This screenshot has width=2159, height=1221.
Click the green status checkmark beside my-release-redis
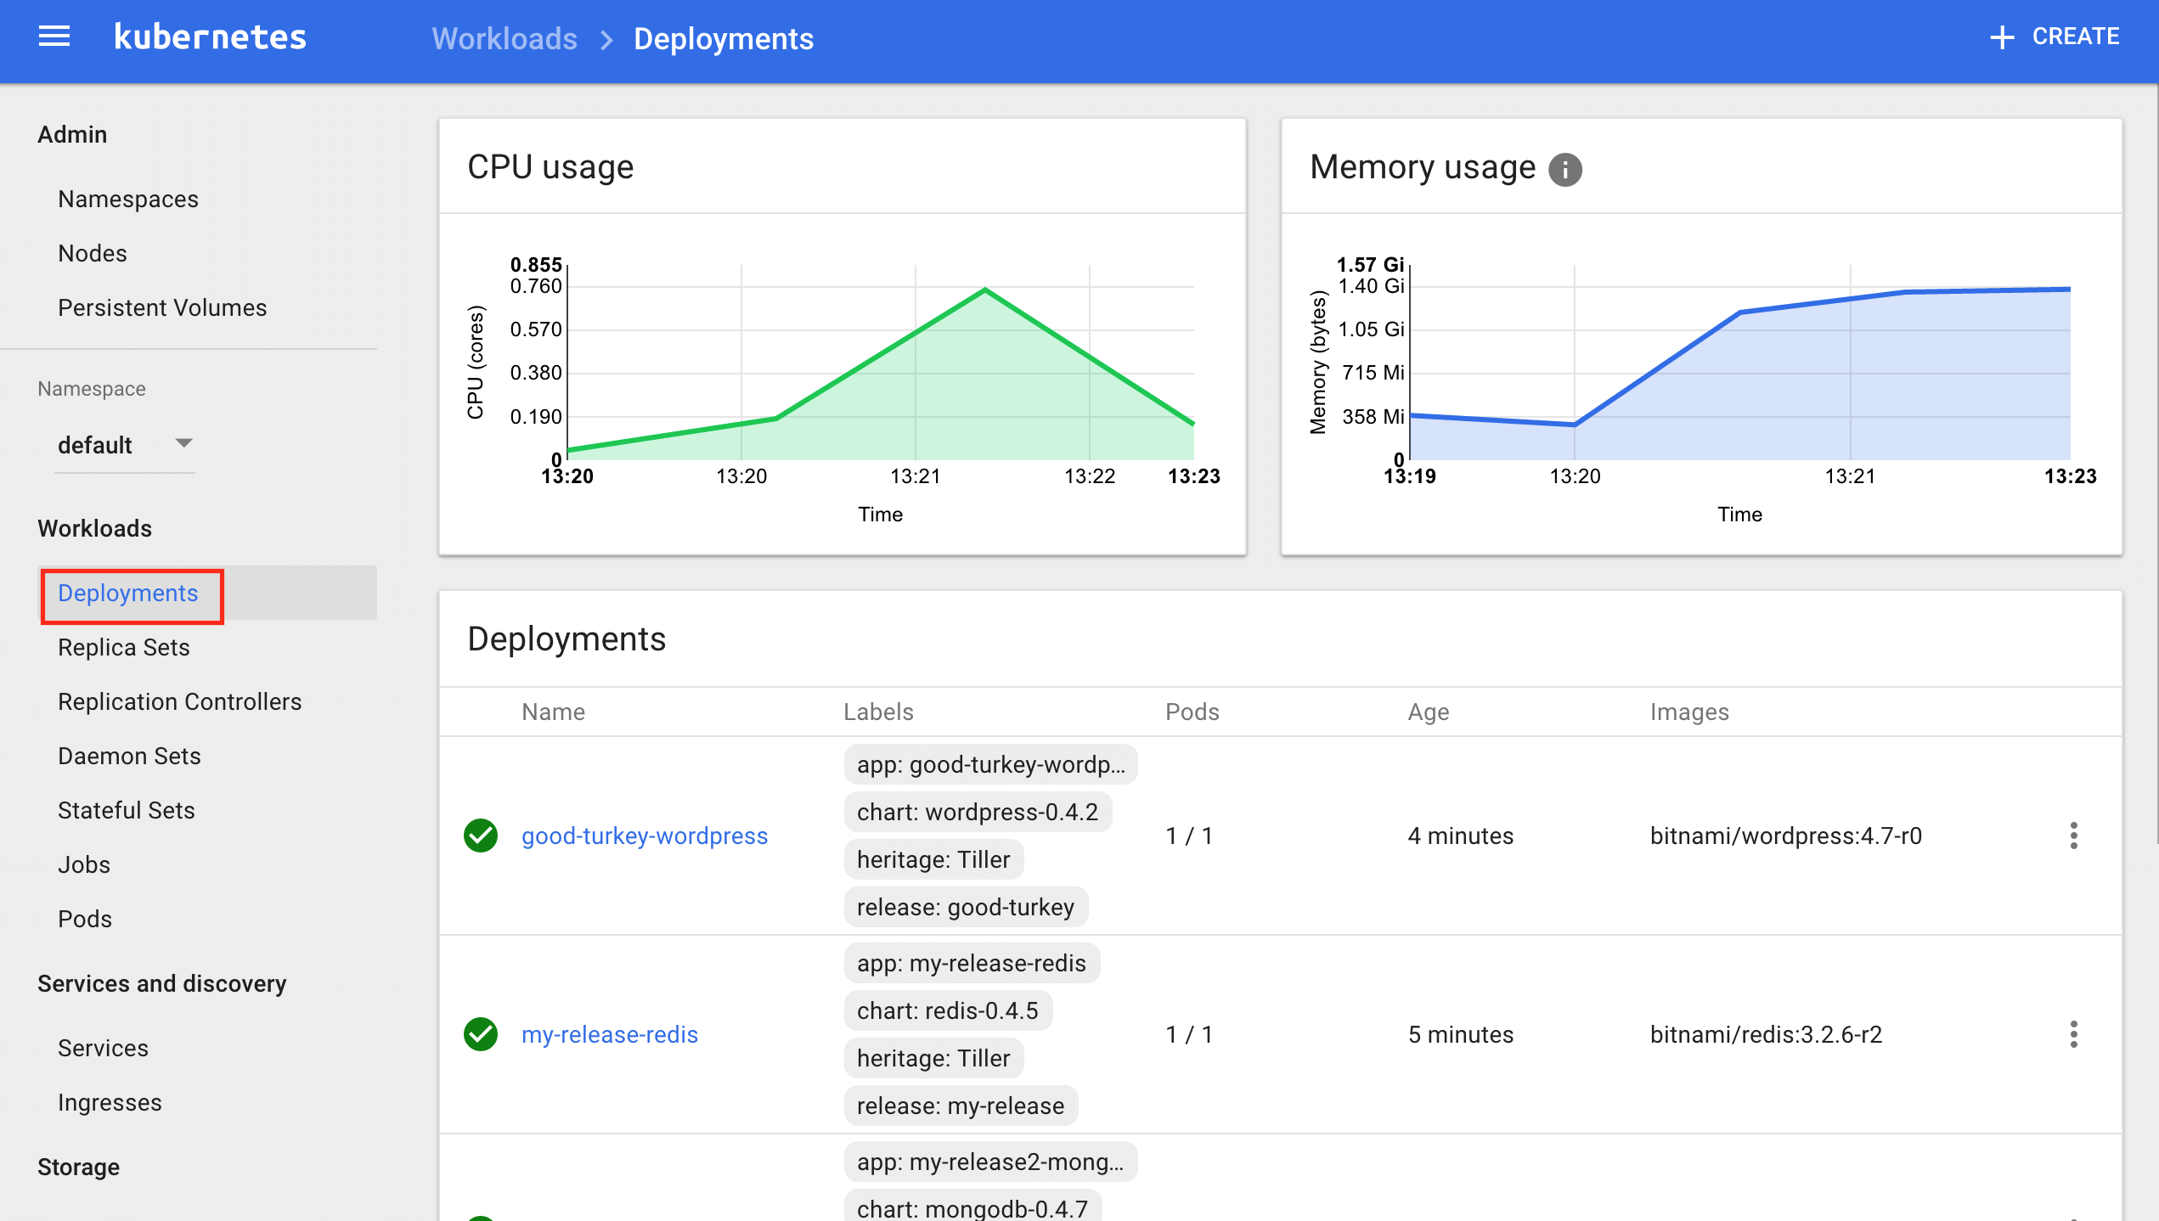click(481, 1034)
